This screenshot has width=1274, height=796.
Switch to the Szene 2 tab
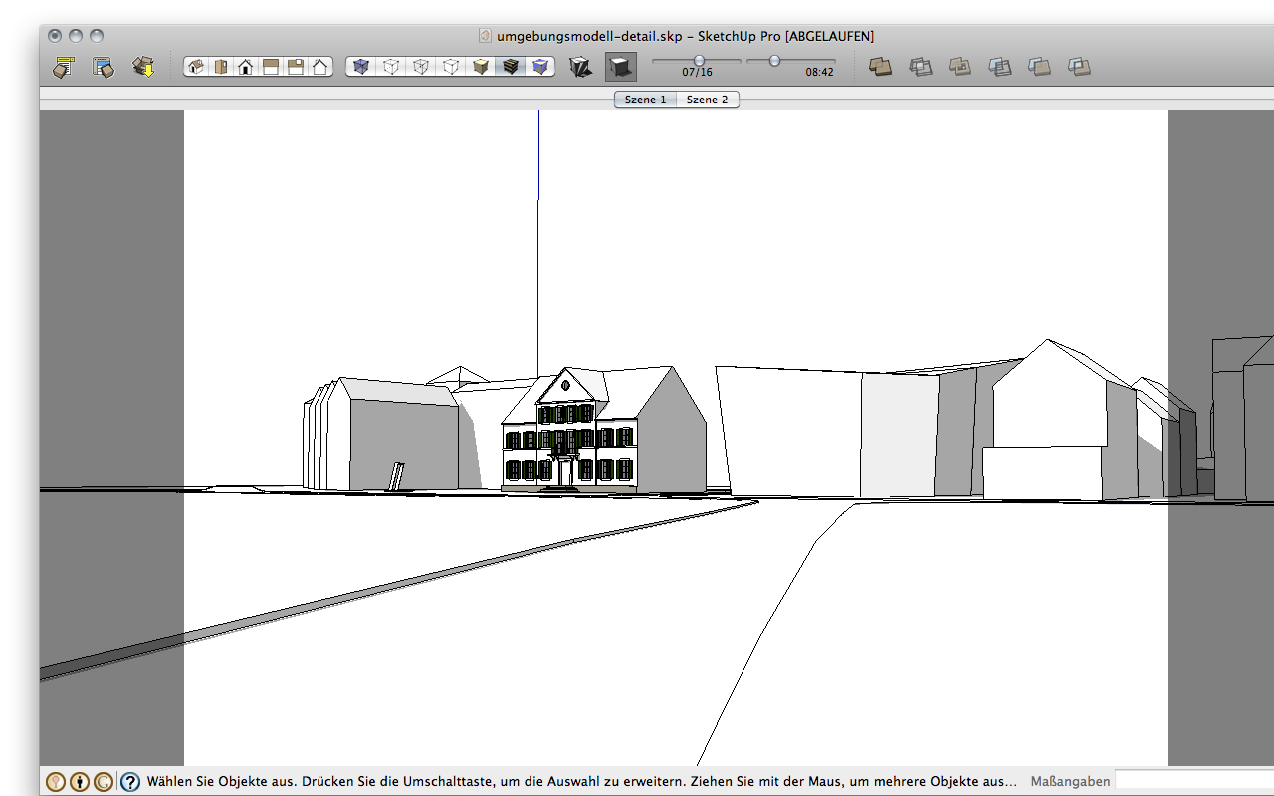point(708,99)
